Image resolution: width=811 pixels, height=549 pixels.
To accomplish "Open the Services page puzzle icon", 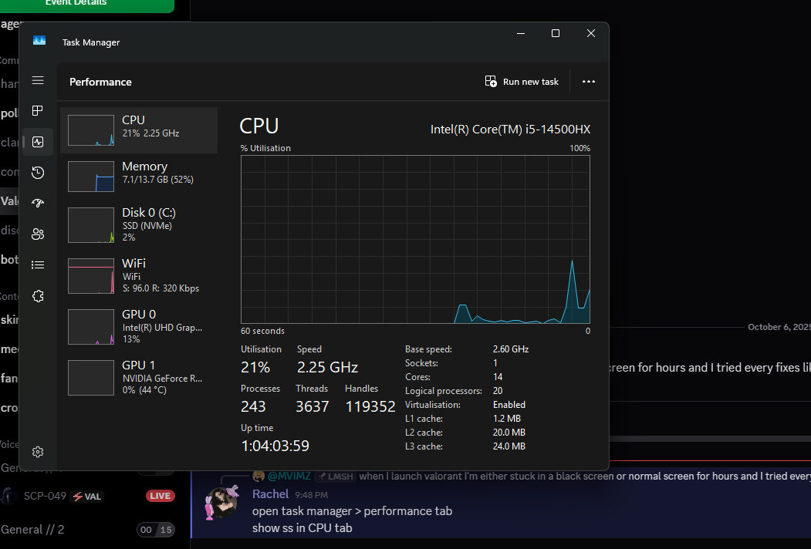I will pyautogui.click(x=38, y=296).
